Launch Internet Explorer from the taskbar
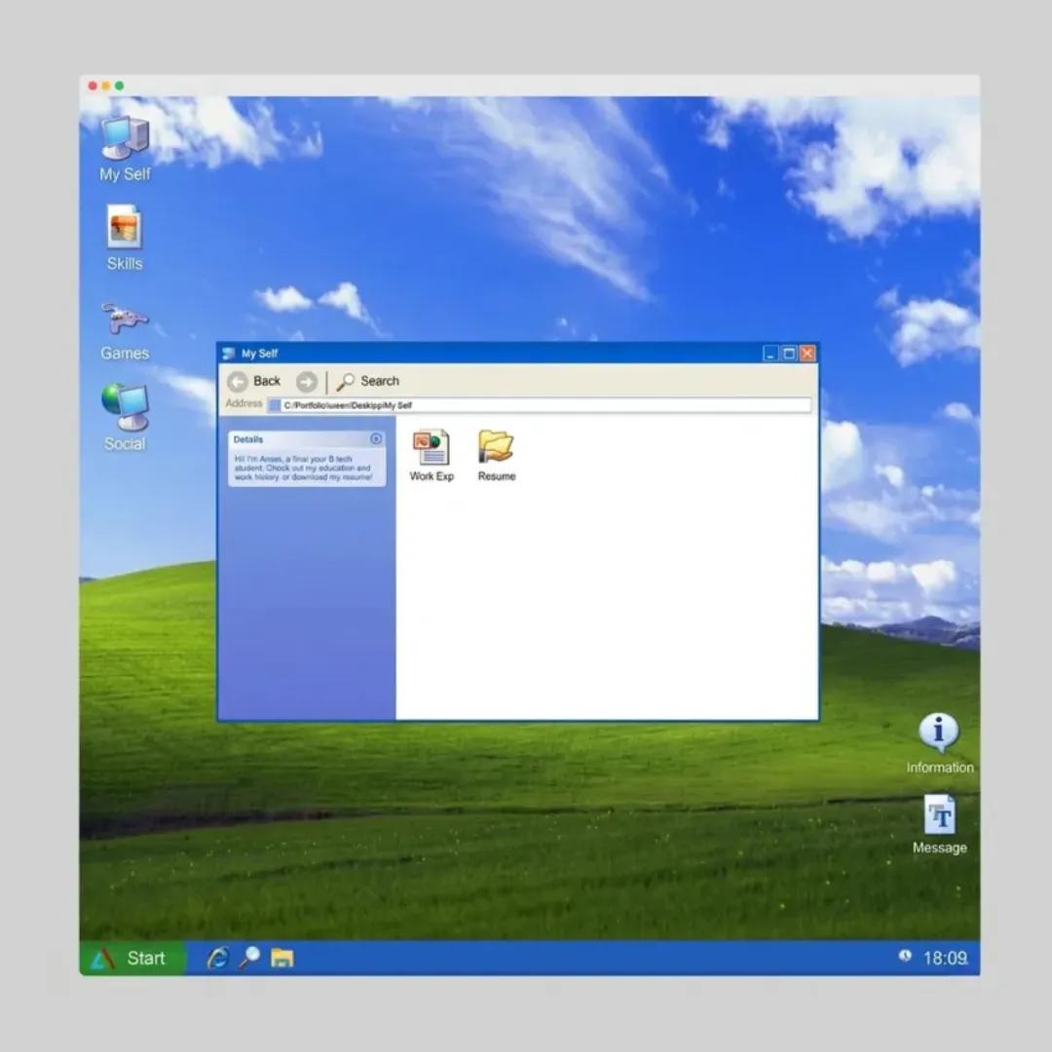Viewport: 1052px width, 1052px height. click(217, 958)
